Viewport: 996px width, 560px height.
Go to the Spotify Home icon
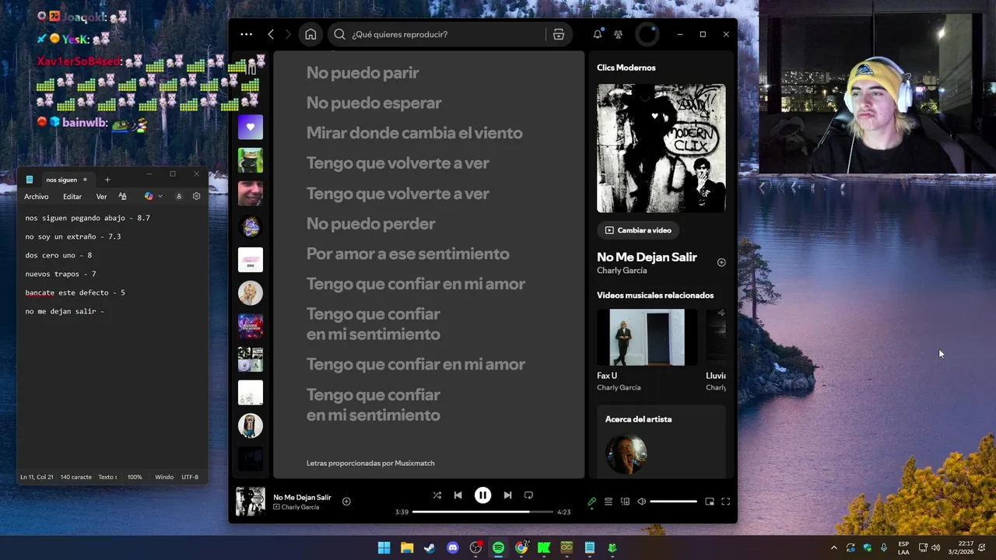pos(310,34)
